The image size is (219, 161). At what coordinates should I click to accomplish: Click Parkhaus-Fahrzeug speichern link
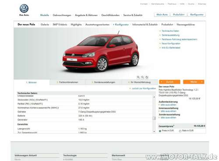(x=179, y=39)
